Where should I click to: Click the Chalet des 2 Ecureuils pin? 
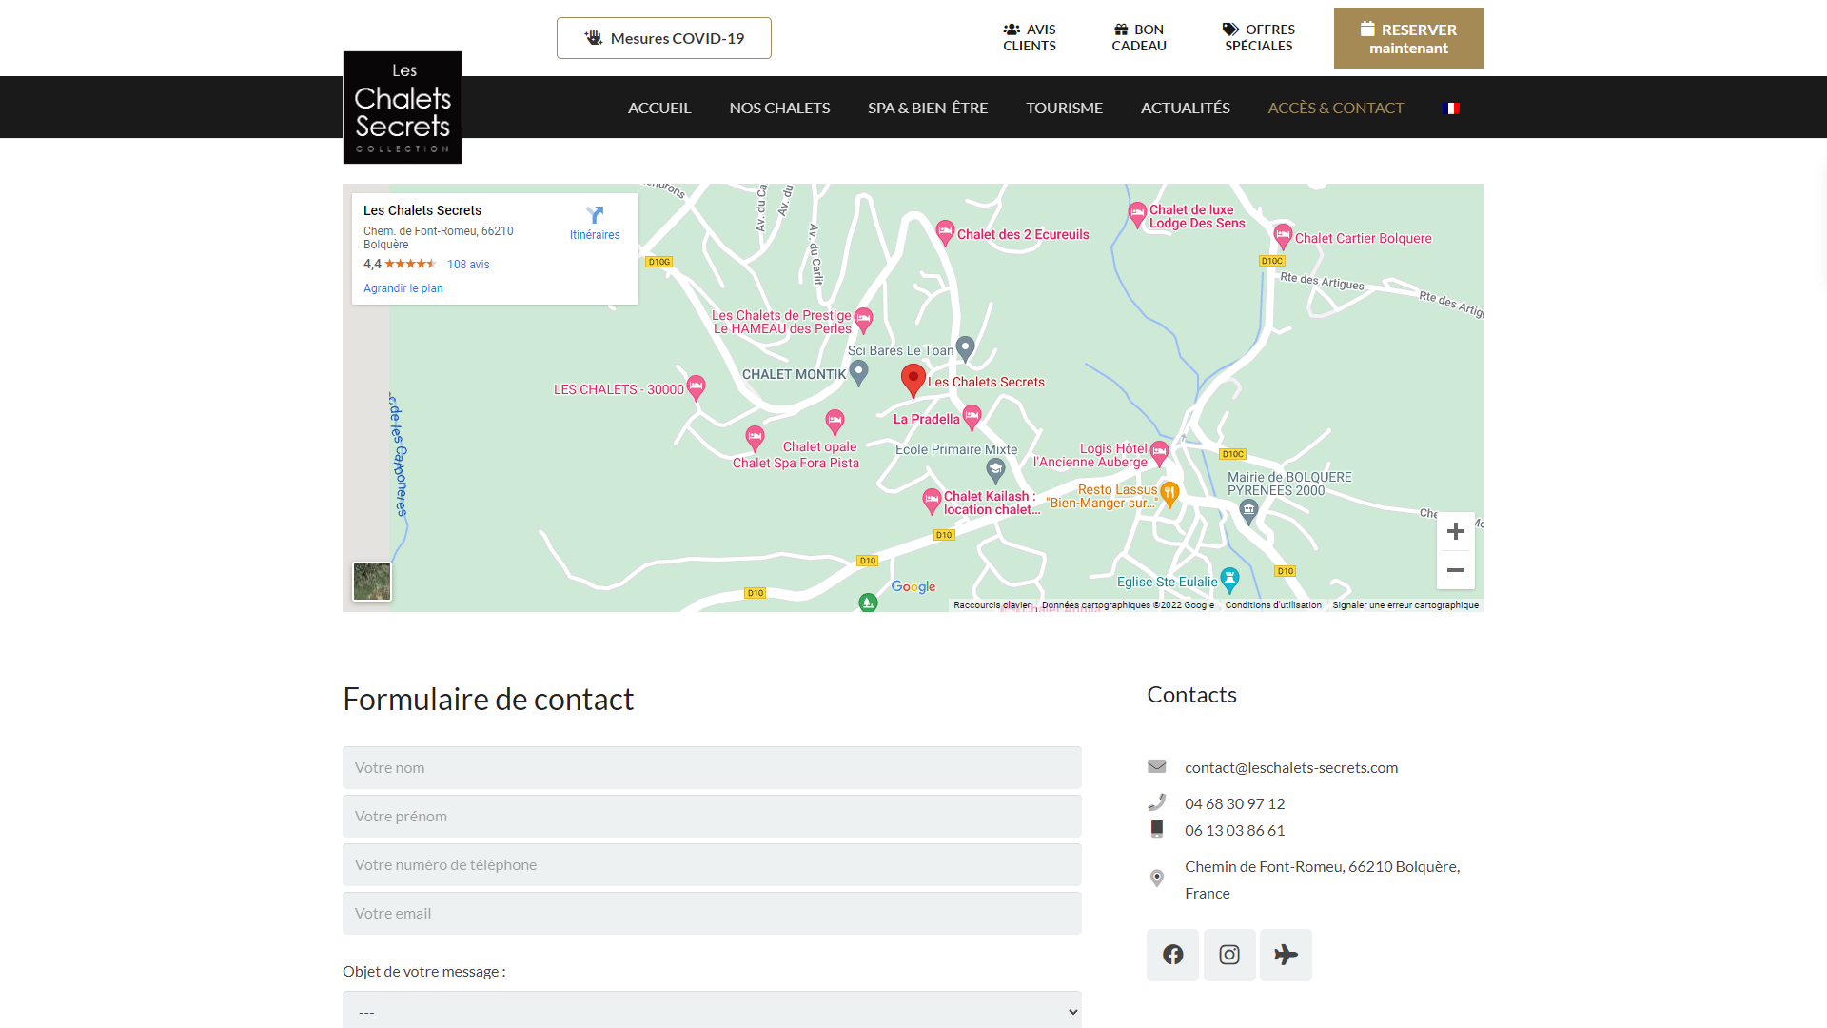[x=945, y=231]
